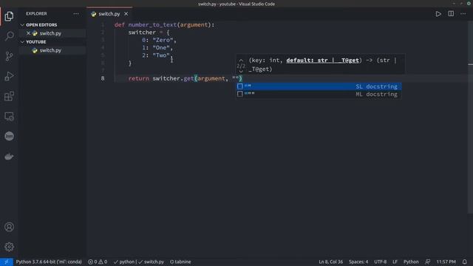Select Python interpreter 3.7.6 in status bar
Image resolution: width=473 pixels, height=266 pixels.
click(x=49, y=262)
